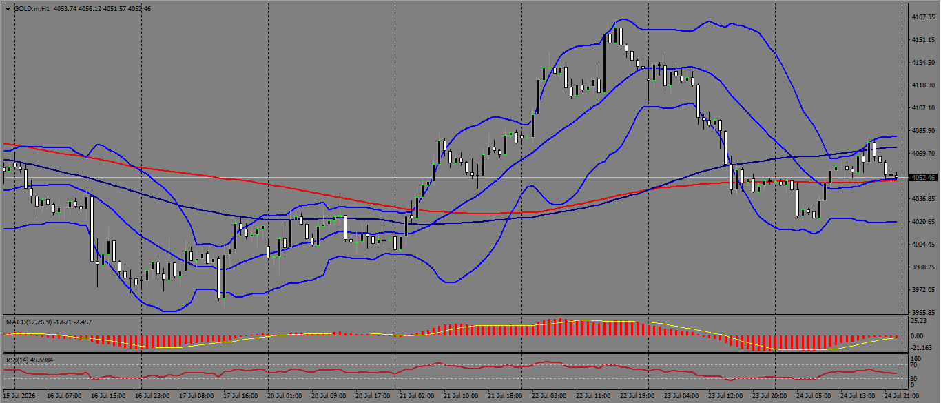This screenshot has width=941, height=403.
Task: Click price level 4167.35 on the price axis
Action: coord(922,17)
